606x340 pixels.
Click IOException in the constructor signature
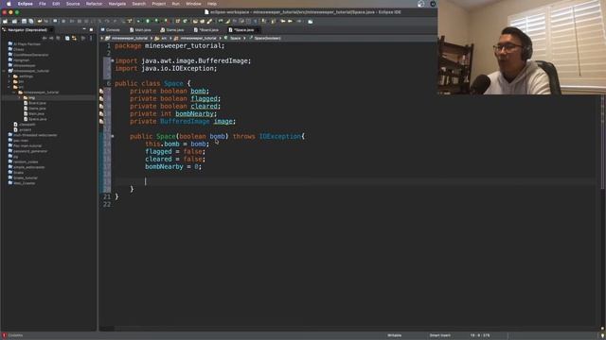280,136
